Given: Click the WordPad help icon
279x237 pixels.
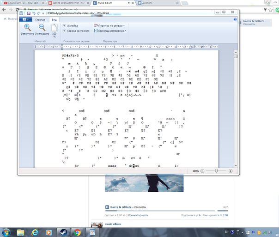Looking at the screenshot, I should pyautogui.click(x=235, y=20).
